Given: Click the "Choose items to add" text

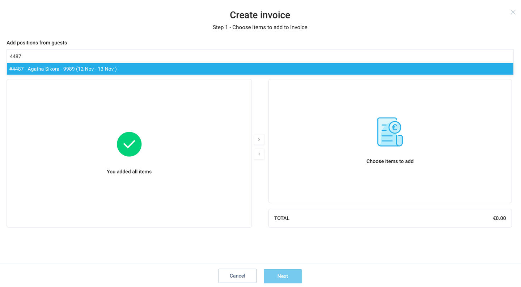Looking at the screenshot, I should click(x=390, y=161).
